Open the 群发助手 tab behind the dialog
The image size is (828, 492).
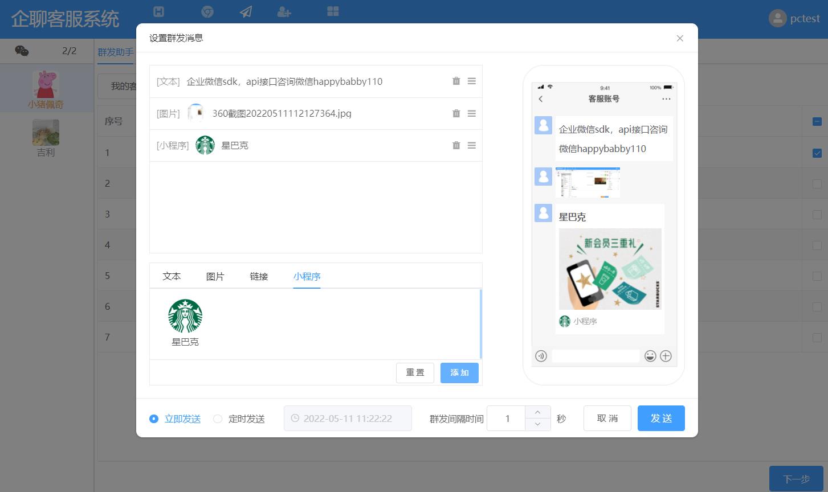click(x=116, y=52)
